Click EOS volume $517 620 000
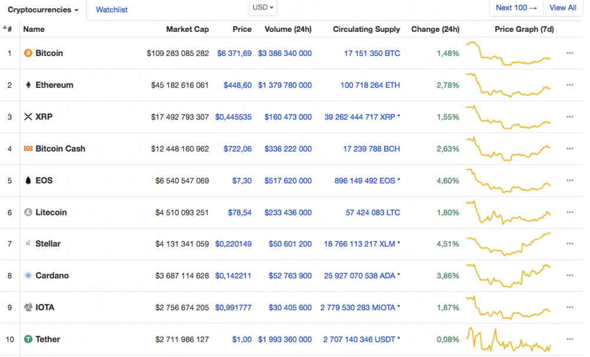590x357 pixels. (288, 181)
